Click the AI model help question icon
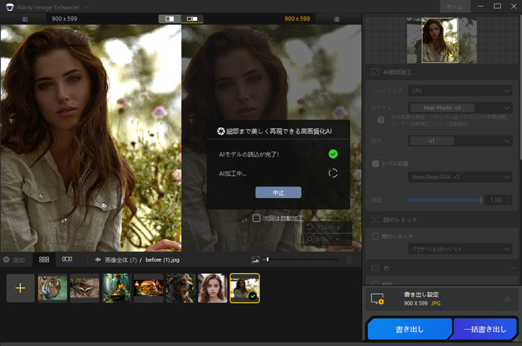 pos(381,120)
